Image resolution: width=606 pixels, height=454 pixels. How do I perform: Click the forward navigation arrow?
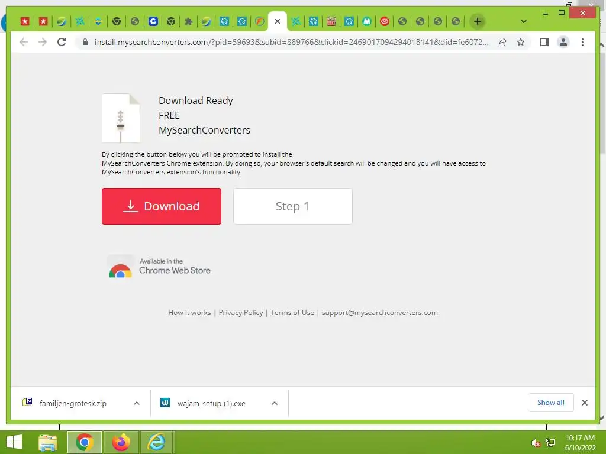pos(43,42)
